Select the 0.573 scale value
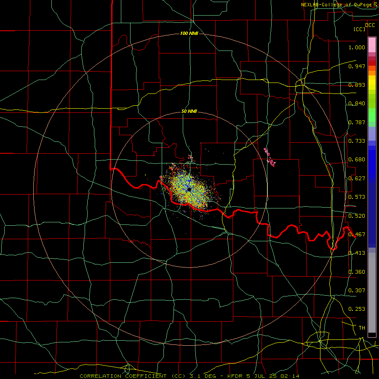The image size is (379, 379). click(x=357, y=197)
